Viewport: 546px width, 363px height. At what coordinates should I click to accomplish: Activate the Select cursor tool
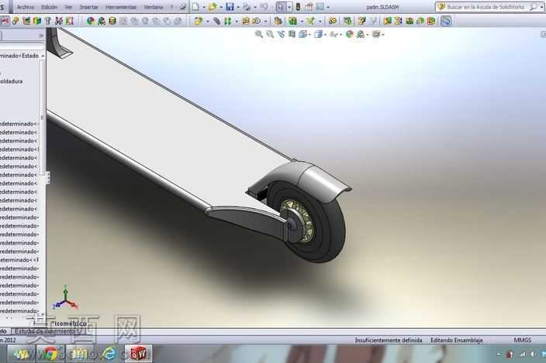click(x=281, y=7)
